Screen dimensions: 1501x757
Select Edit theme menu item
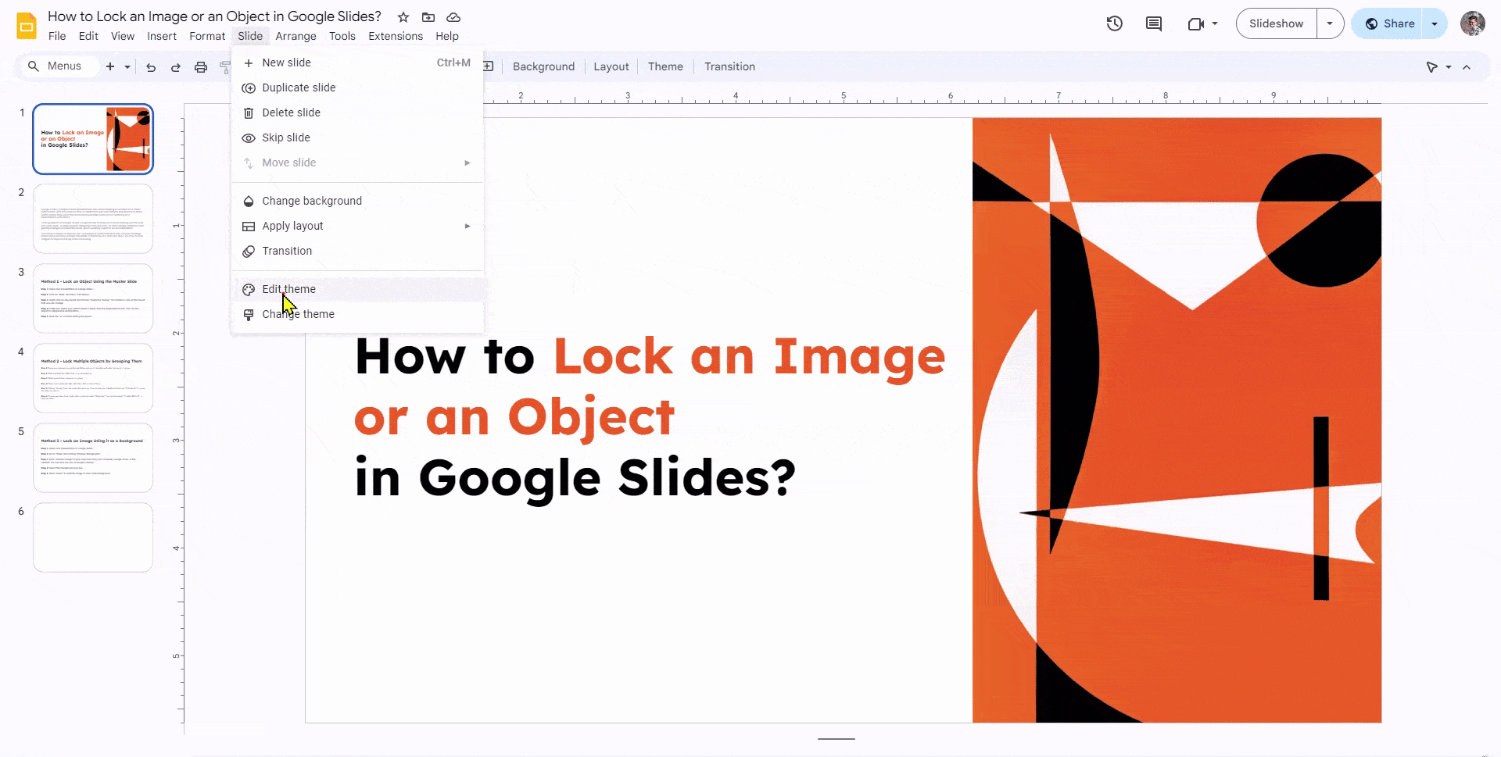pos(288,289)
